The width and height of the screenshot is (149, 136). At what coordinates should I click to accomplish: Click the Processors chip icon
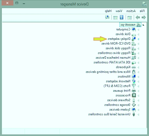134,95
